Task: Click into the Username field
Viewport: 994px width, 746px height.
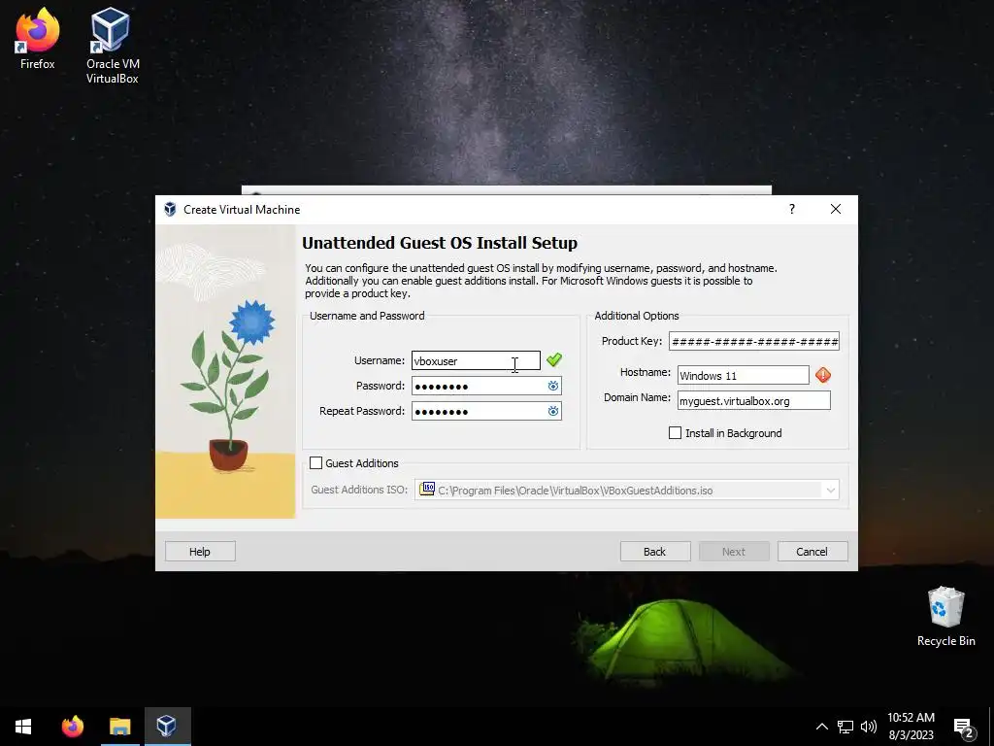Action: point(476,360)
